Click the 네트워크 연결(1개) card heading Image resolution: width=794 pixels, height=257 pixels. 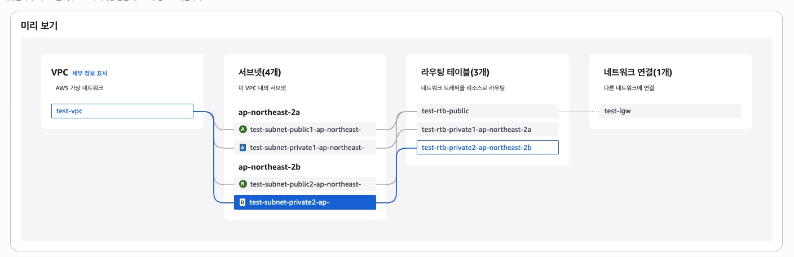pyautogui.click(x=638, y=72)
